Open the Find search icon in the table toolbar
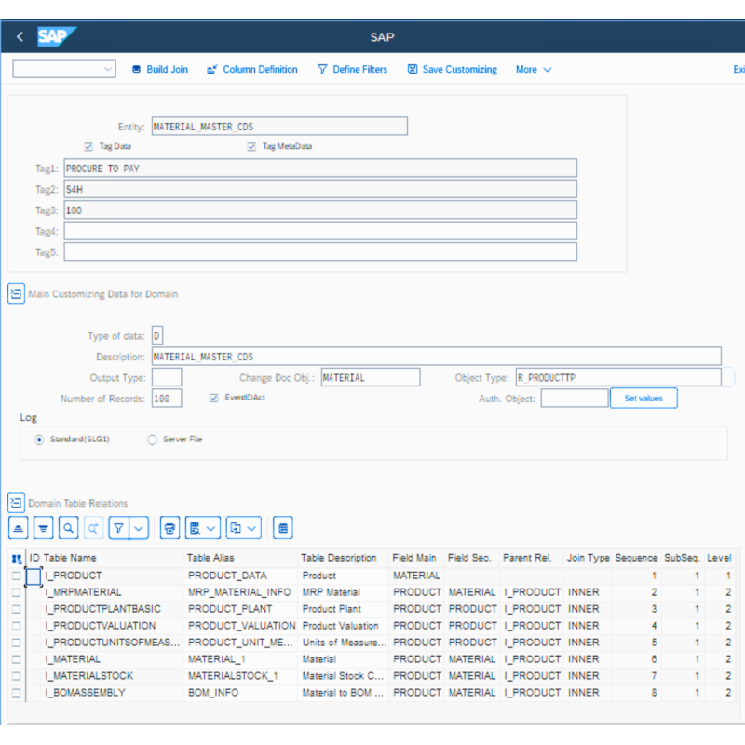 point(68,527)
